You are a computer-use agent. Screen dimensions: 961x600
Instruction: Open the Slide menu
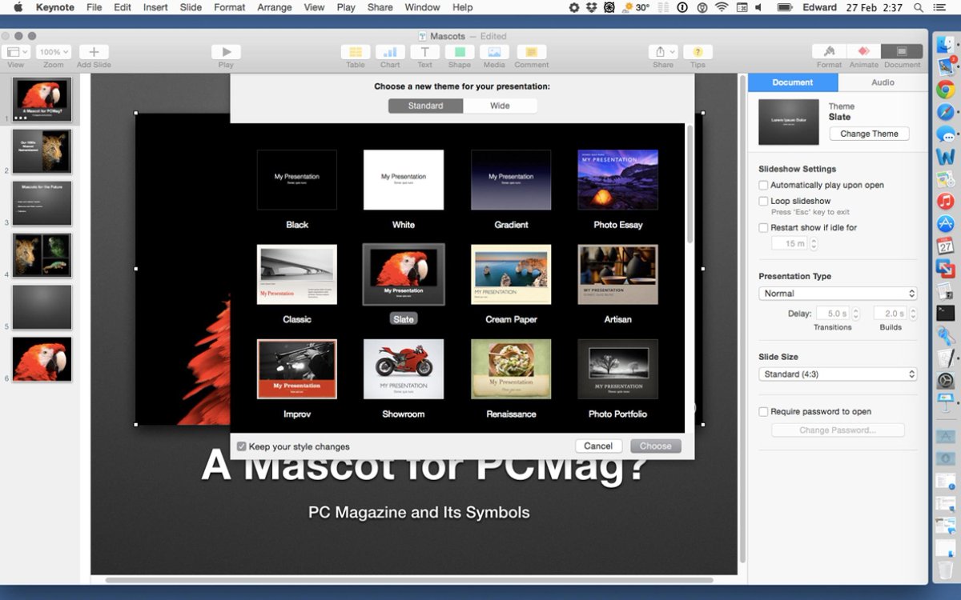(x=191, y=7)
